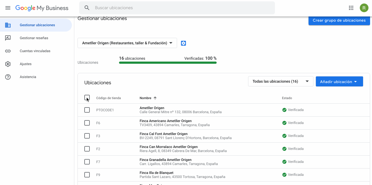Expand the Añadir ubicación dropdown button
Image resolution: width=372 pixels, height=185 pixels.
click(339, 82)
